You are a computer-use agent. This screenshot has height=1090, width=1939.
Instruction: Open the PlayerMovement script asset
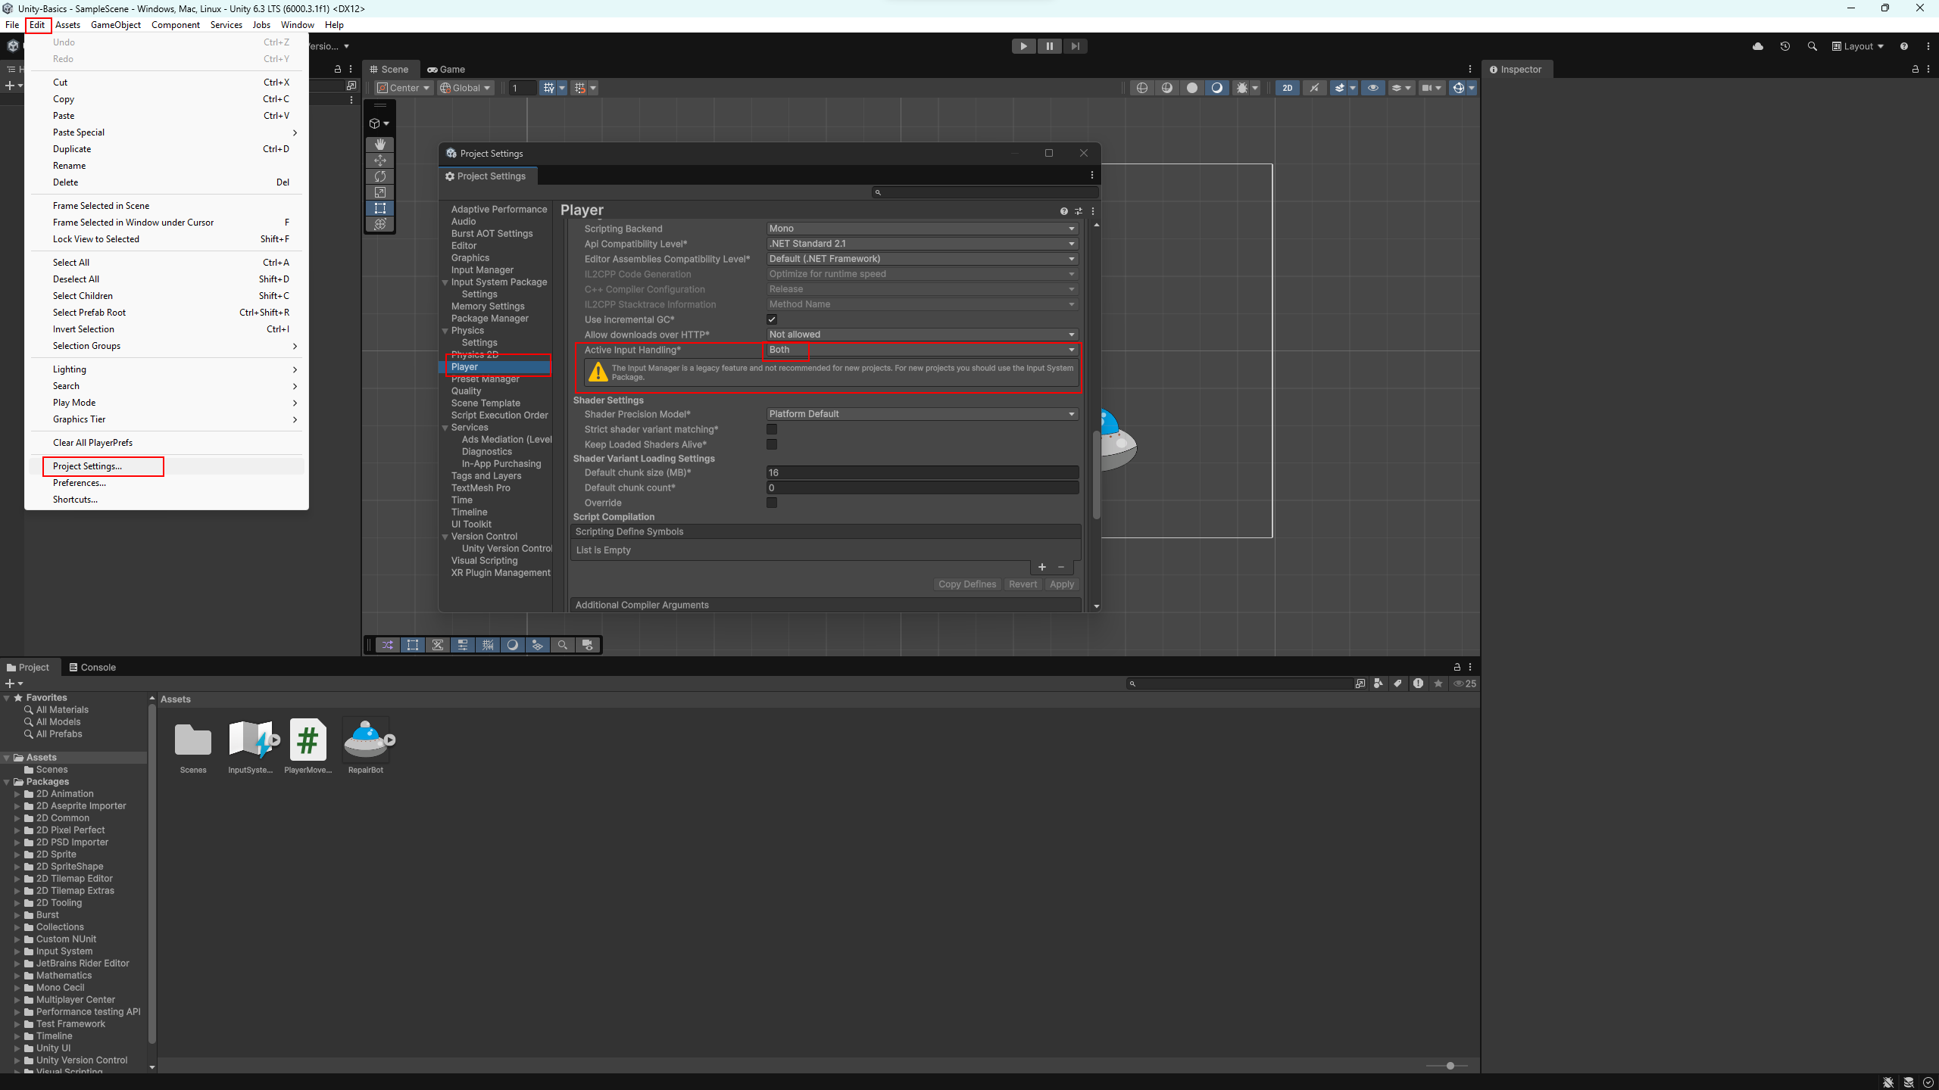point(308,740)
